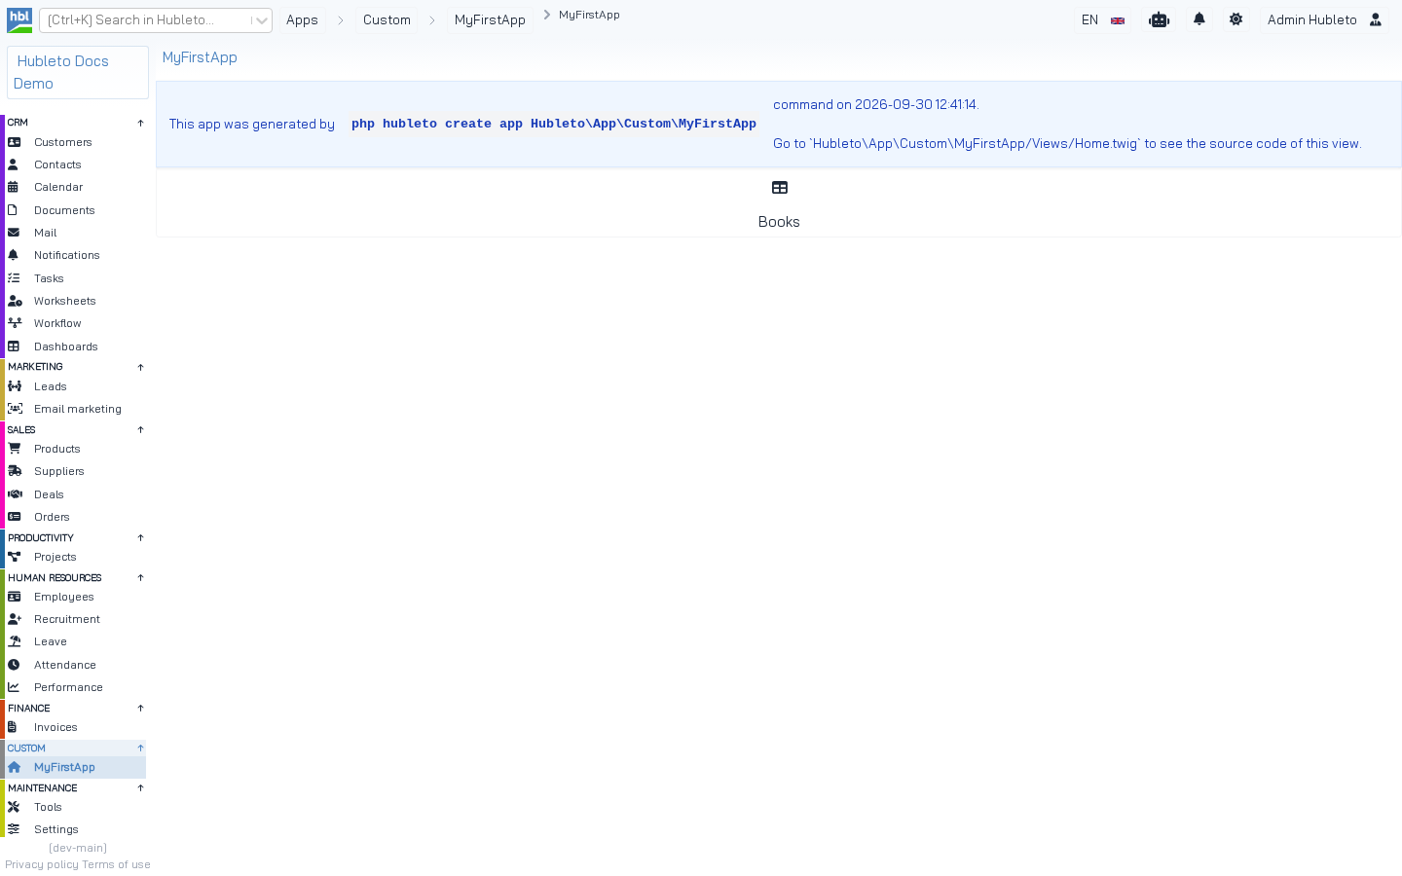The image size is (1402, 876).
Task: Click the php hubleto create app command text
Action: coord(554,124)
